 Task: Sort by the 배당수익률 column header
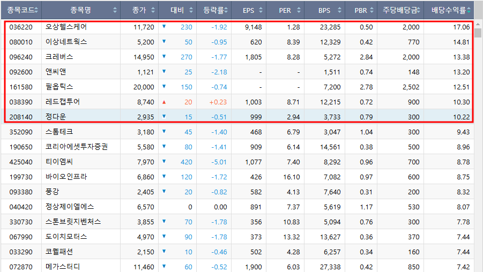tap(449, 10)
